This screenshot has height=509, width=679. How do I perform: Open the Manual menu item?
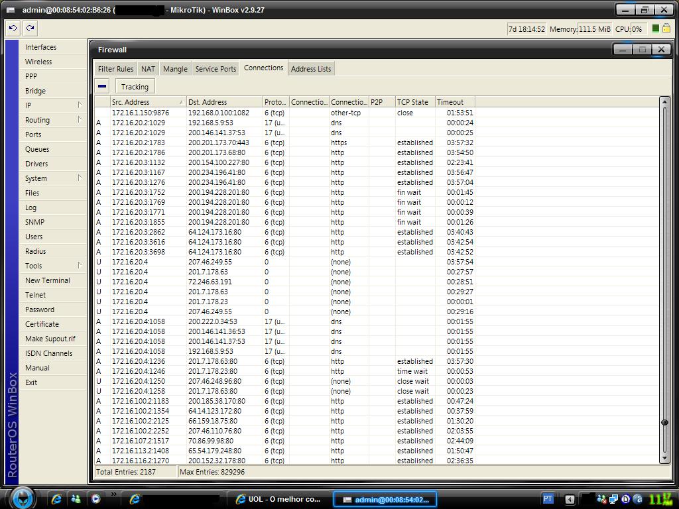point(53,368)
